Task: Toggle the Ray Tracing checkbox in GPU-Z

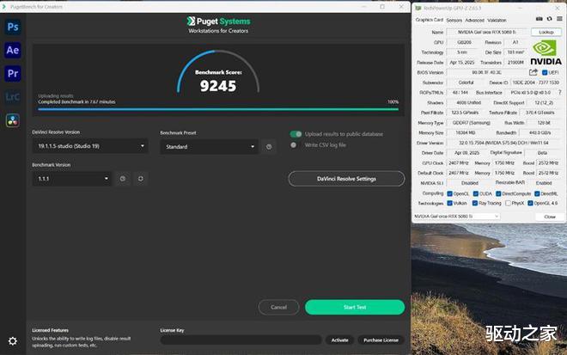Action: [475, 204]
